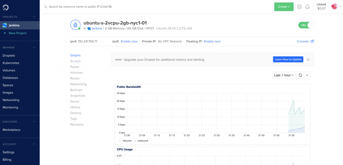Screen dimensions: 343x165
Task: Click the outbound legend entry
Action: click(141, 141)
